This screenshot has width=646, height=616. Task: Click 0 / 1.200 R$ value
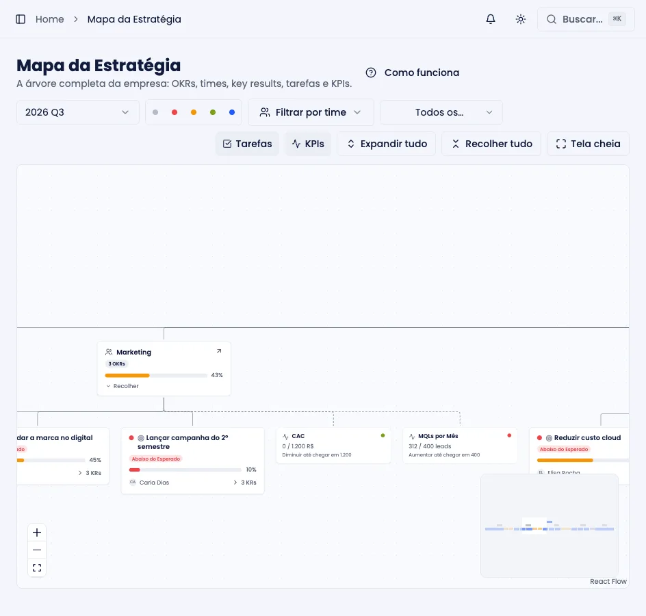(x=298, y=446)
